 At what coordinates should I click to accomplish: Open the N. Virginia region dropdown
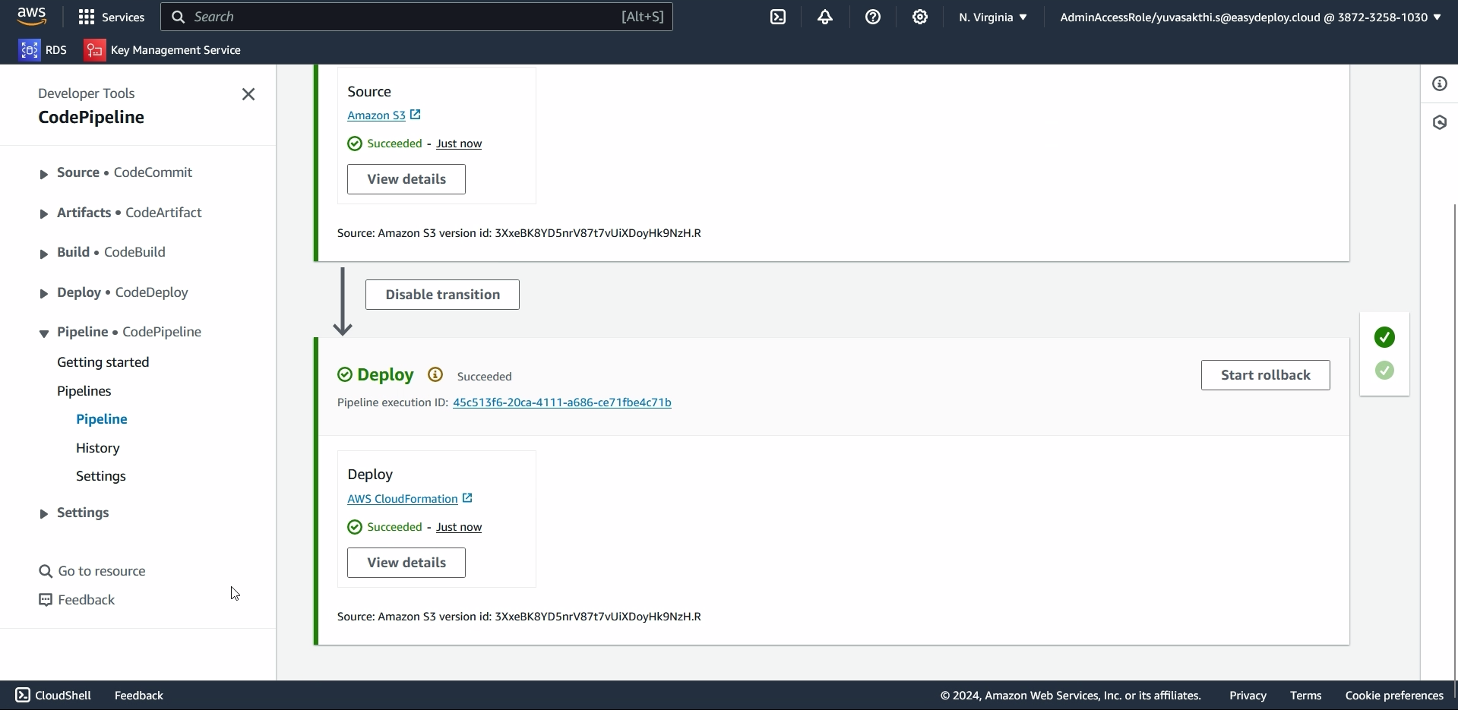pos(993,17)
